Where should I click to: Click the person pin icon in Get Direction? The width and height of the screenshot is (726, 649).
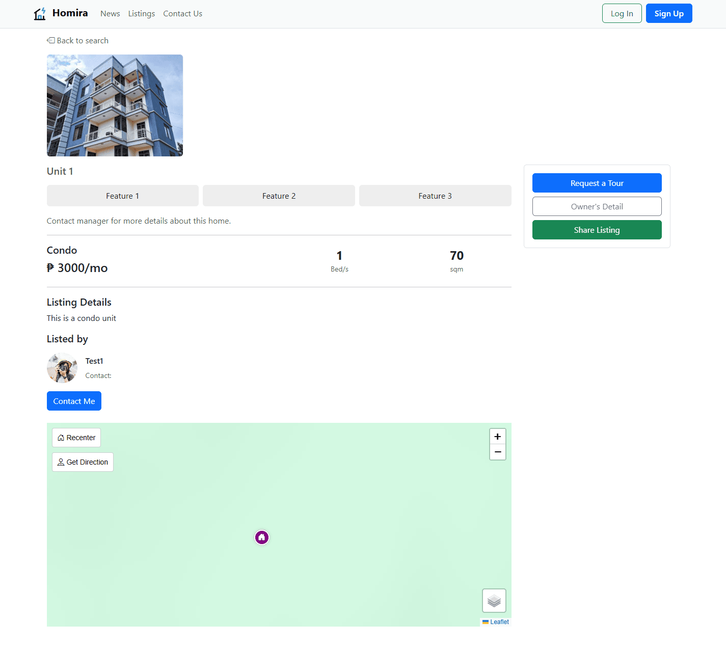(x=61, y=462)
